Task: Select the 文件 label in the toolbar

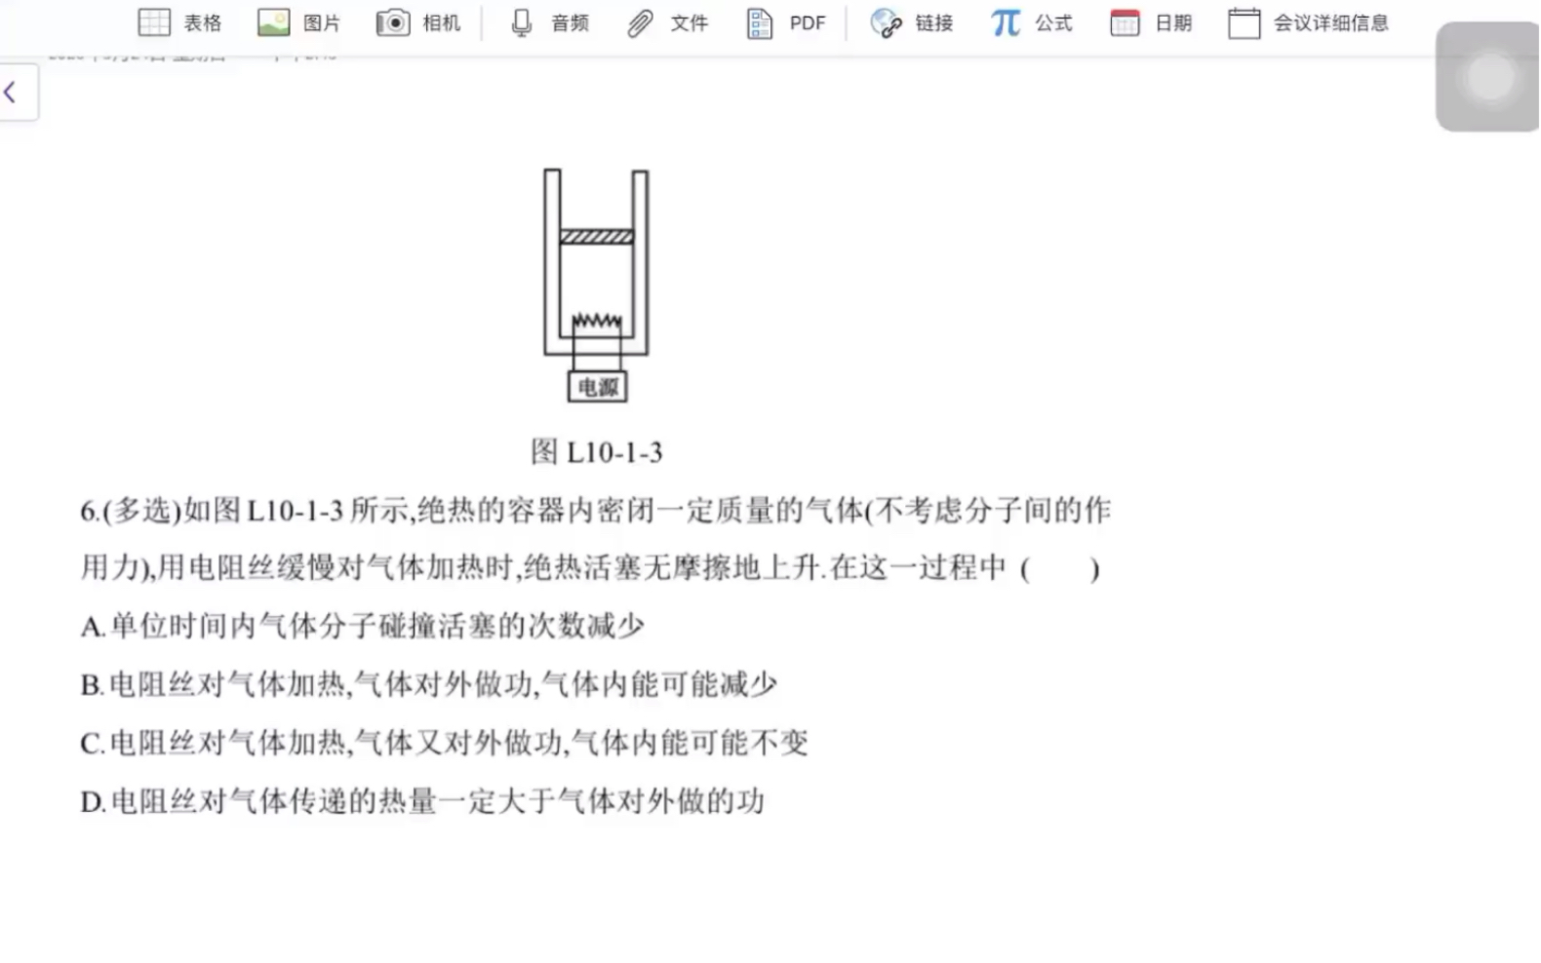Action: point(689,23)
